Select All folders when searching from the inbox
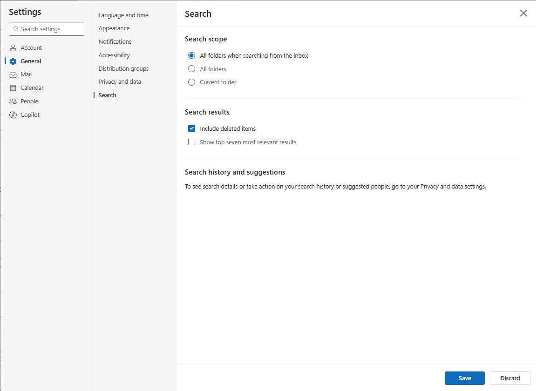 tap(191, 55)
